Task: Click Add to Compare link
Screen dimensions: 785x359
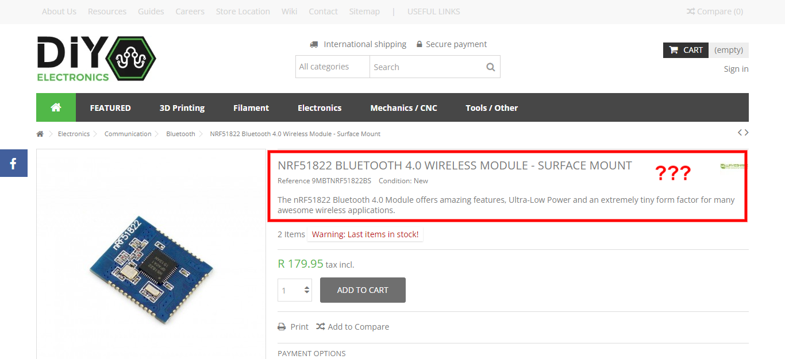Action: pyautogui.click(x=352, y=326)
